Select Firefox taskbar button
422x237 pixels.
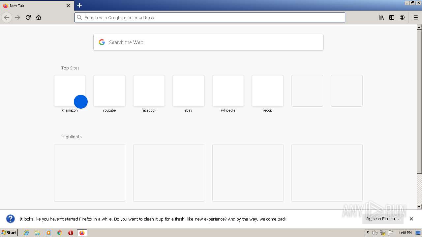pos(82,233)
